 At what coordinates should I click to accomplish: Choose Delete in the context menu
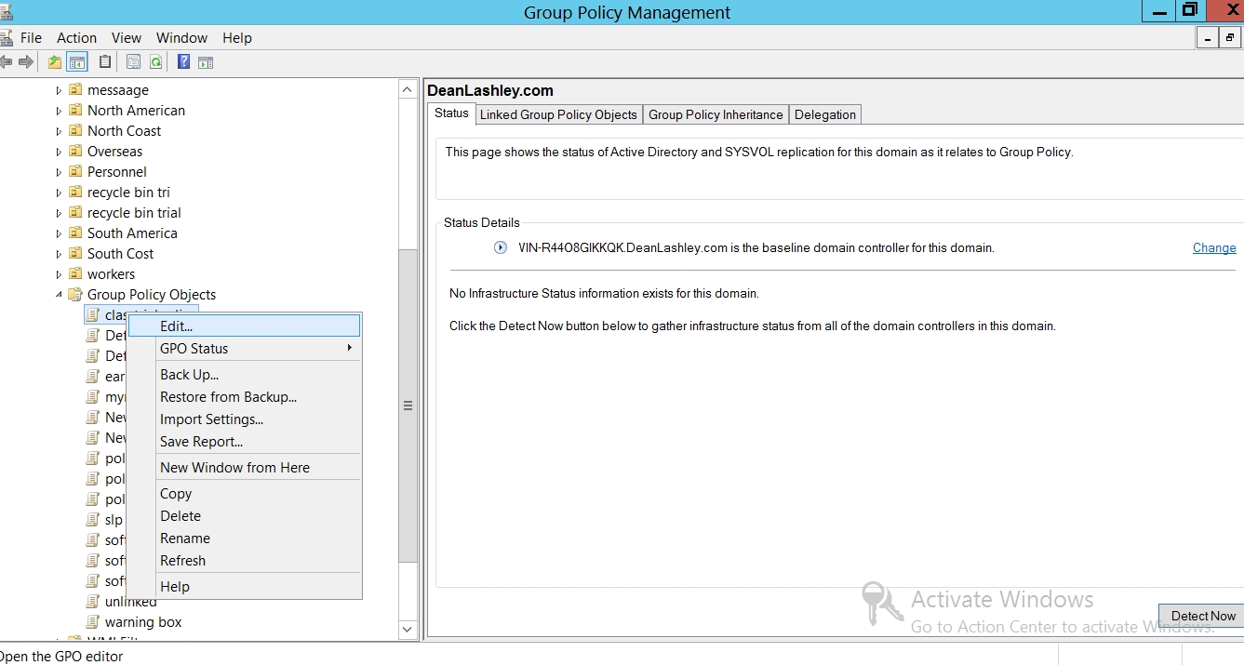pos(244,516)
